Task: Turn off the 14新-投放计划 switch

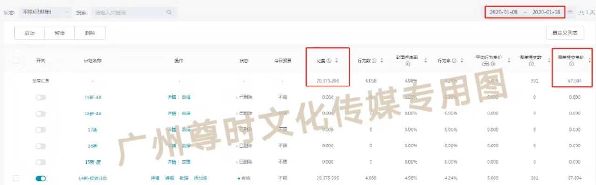Action: point(41,178)
